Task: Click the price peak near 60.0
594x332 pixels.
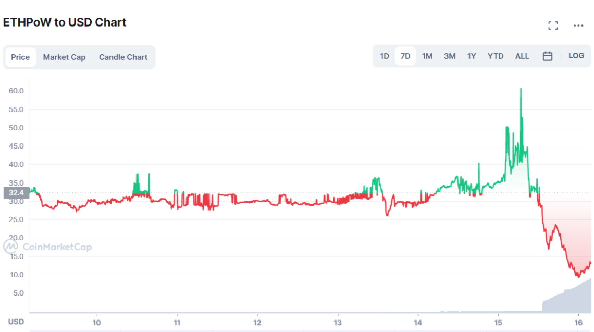Action: pyautogui.click(x=521, y=90)
